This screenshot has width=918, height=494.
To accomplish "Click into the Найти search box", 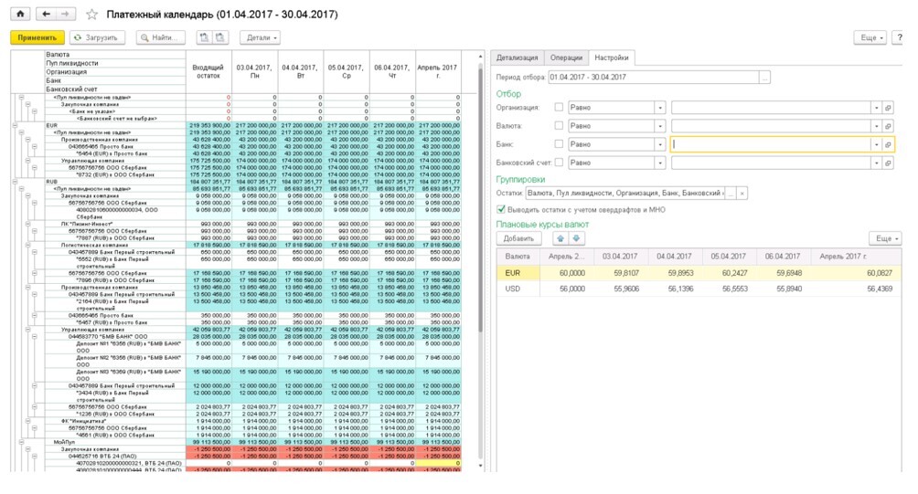I will point(162,37).
